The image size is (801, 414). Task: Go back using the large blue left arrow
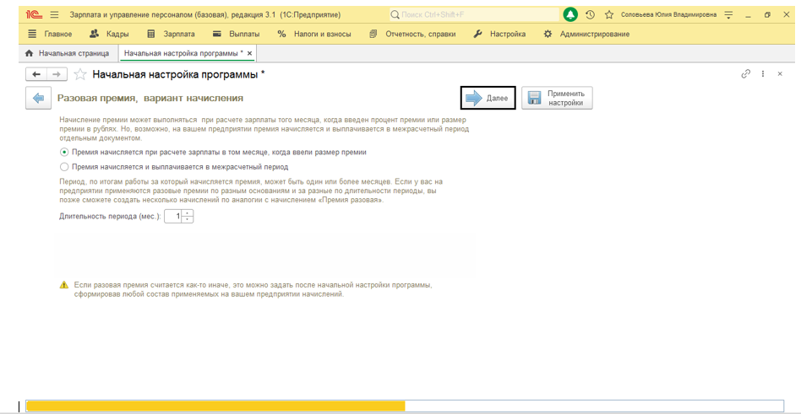(38, 99)
